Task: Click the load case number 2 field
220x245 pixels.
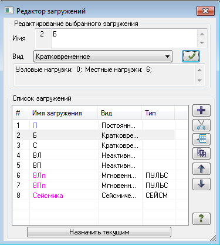Action: tap(43, 38)
